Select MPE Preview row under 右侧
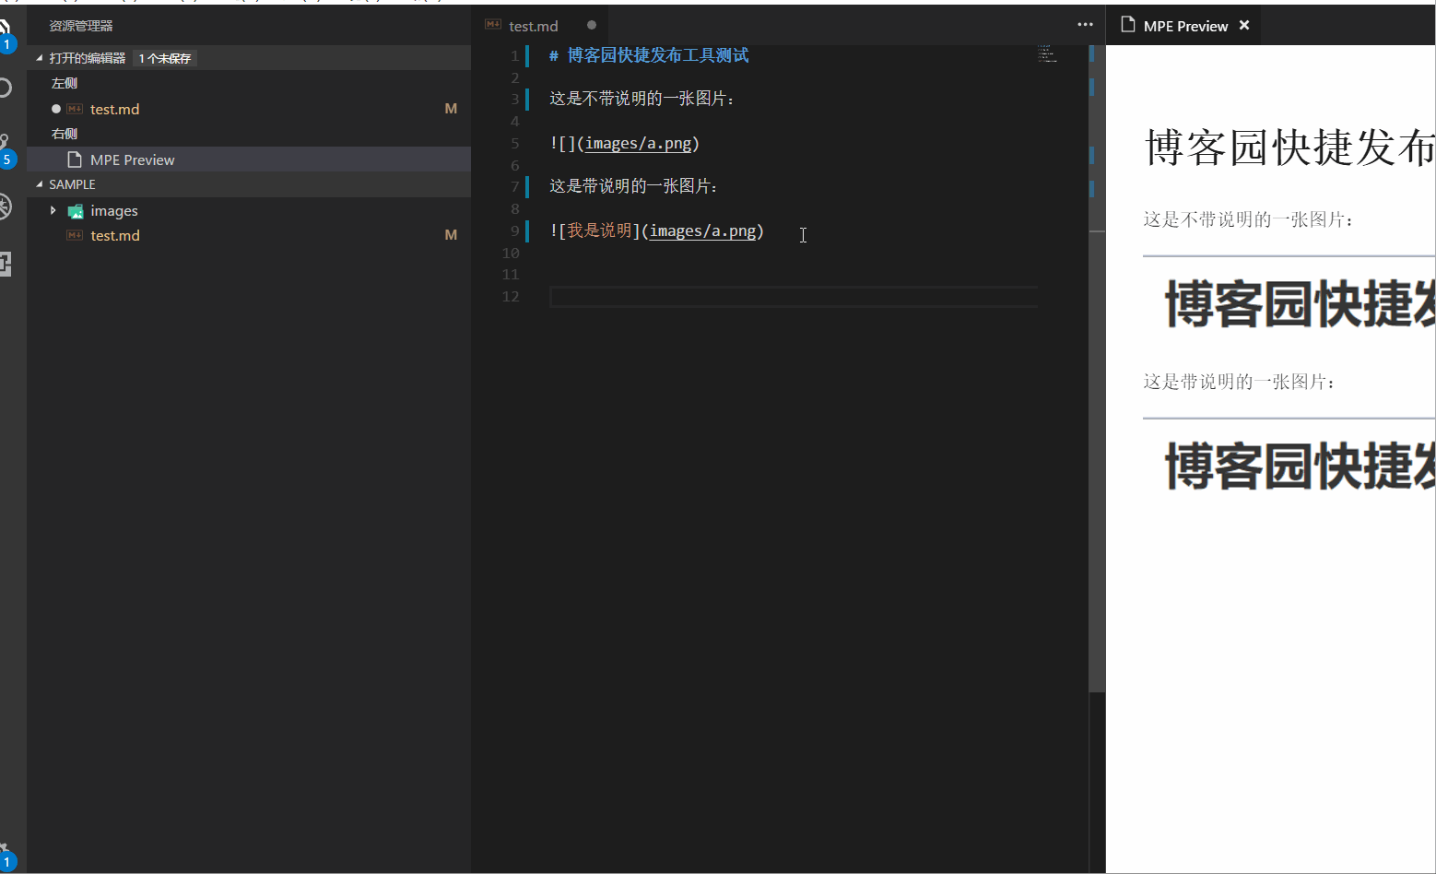The image size is (1436, 874). click(249, 159)
